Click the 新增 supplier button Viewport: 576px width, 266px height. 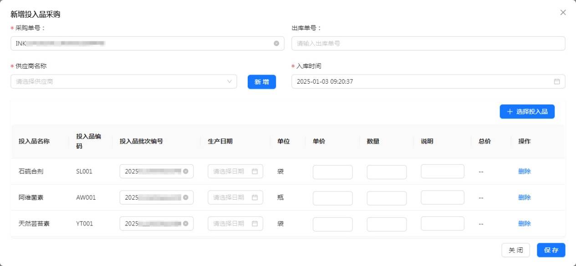click(x=261, y=82)
